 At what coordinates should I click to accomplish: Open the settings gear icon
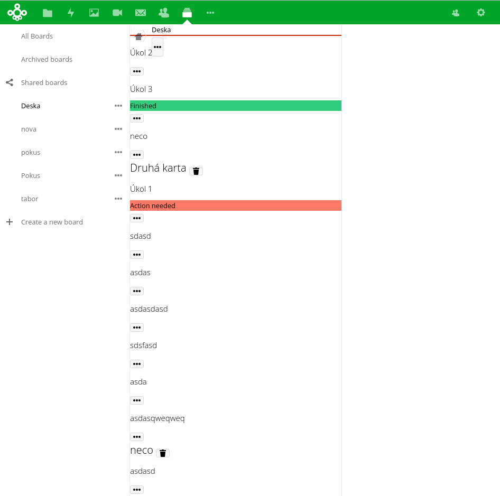tap(481, 13)
